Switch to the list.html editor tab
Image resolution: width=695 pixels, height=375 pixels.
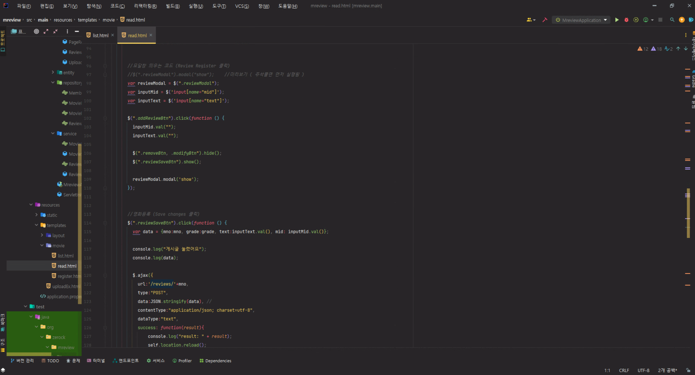[x=100, y=35]
